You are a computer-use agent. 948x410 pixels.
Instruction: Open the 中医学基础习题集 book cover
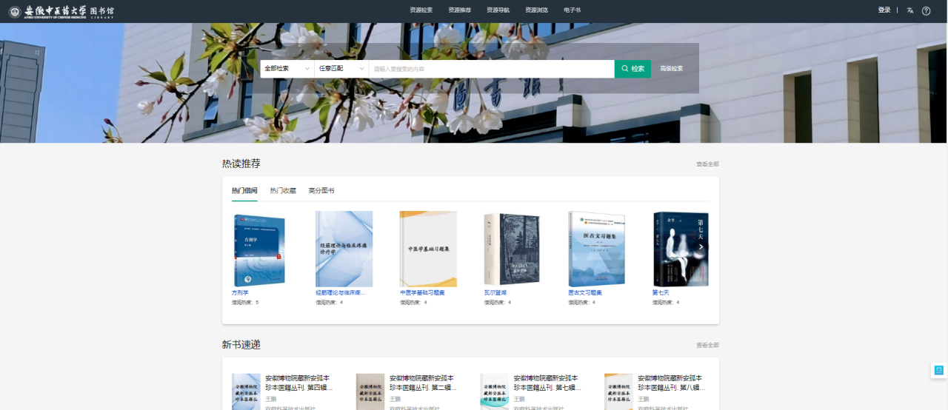pos(428,249)
